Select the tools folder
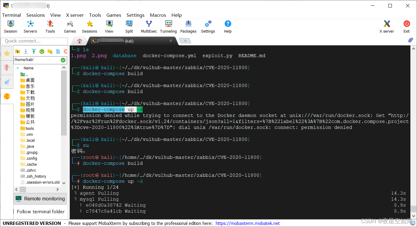Screen dimensions: 417x227 click(x=27, y=128)
